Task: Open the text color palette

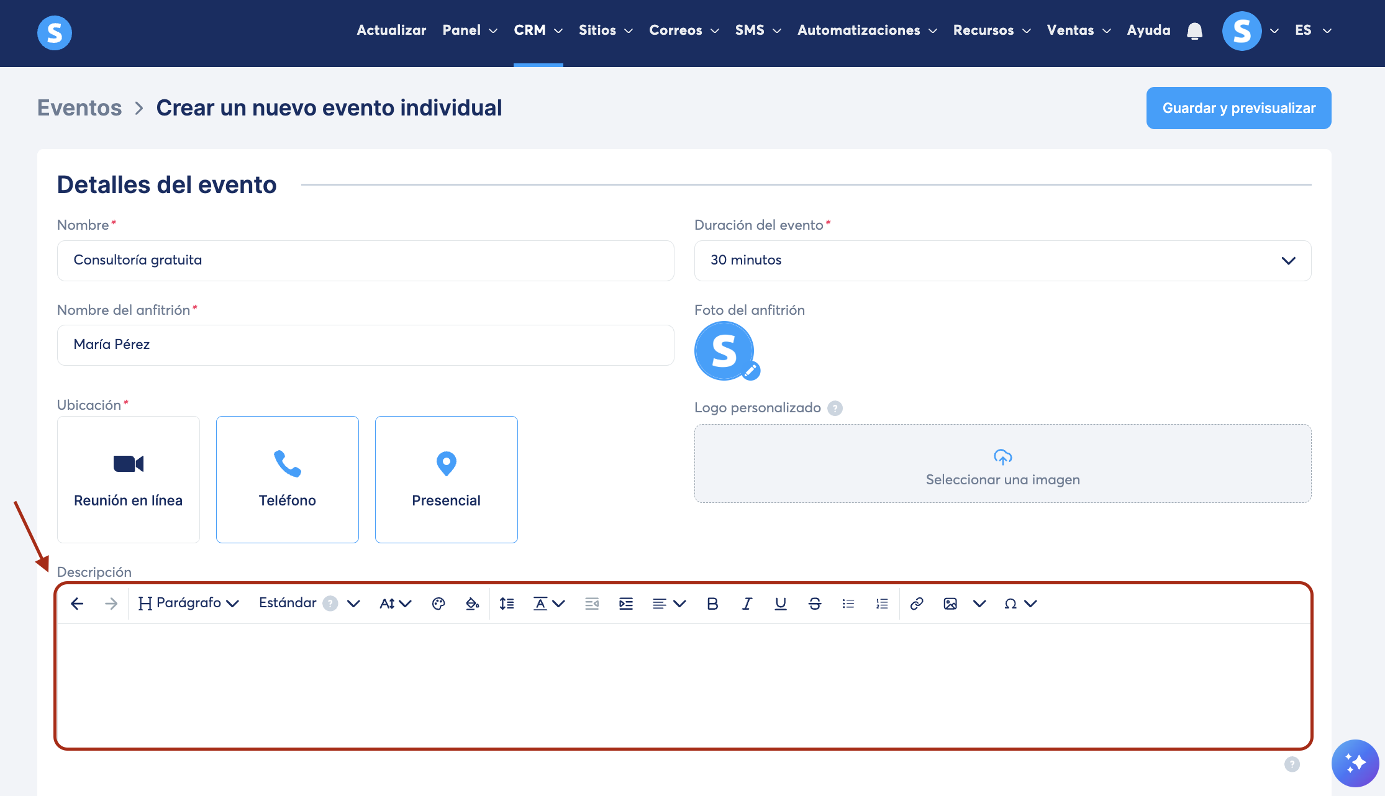Action: coord(438,604)
